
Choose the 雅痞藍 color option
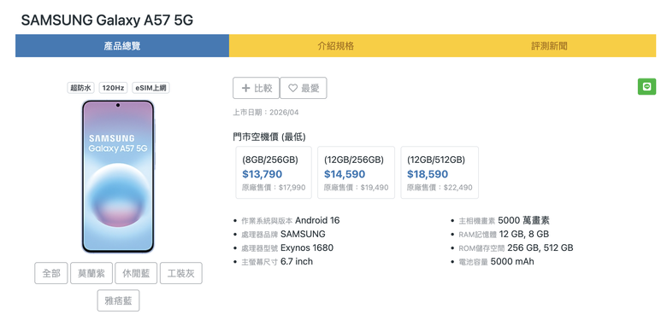[118, 300]
